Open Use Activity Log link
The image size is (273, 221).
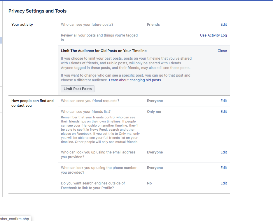click(x=213, y=35)
